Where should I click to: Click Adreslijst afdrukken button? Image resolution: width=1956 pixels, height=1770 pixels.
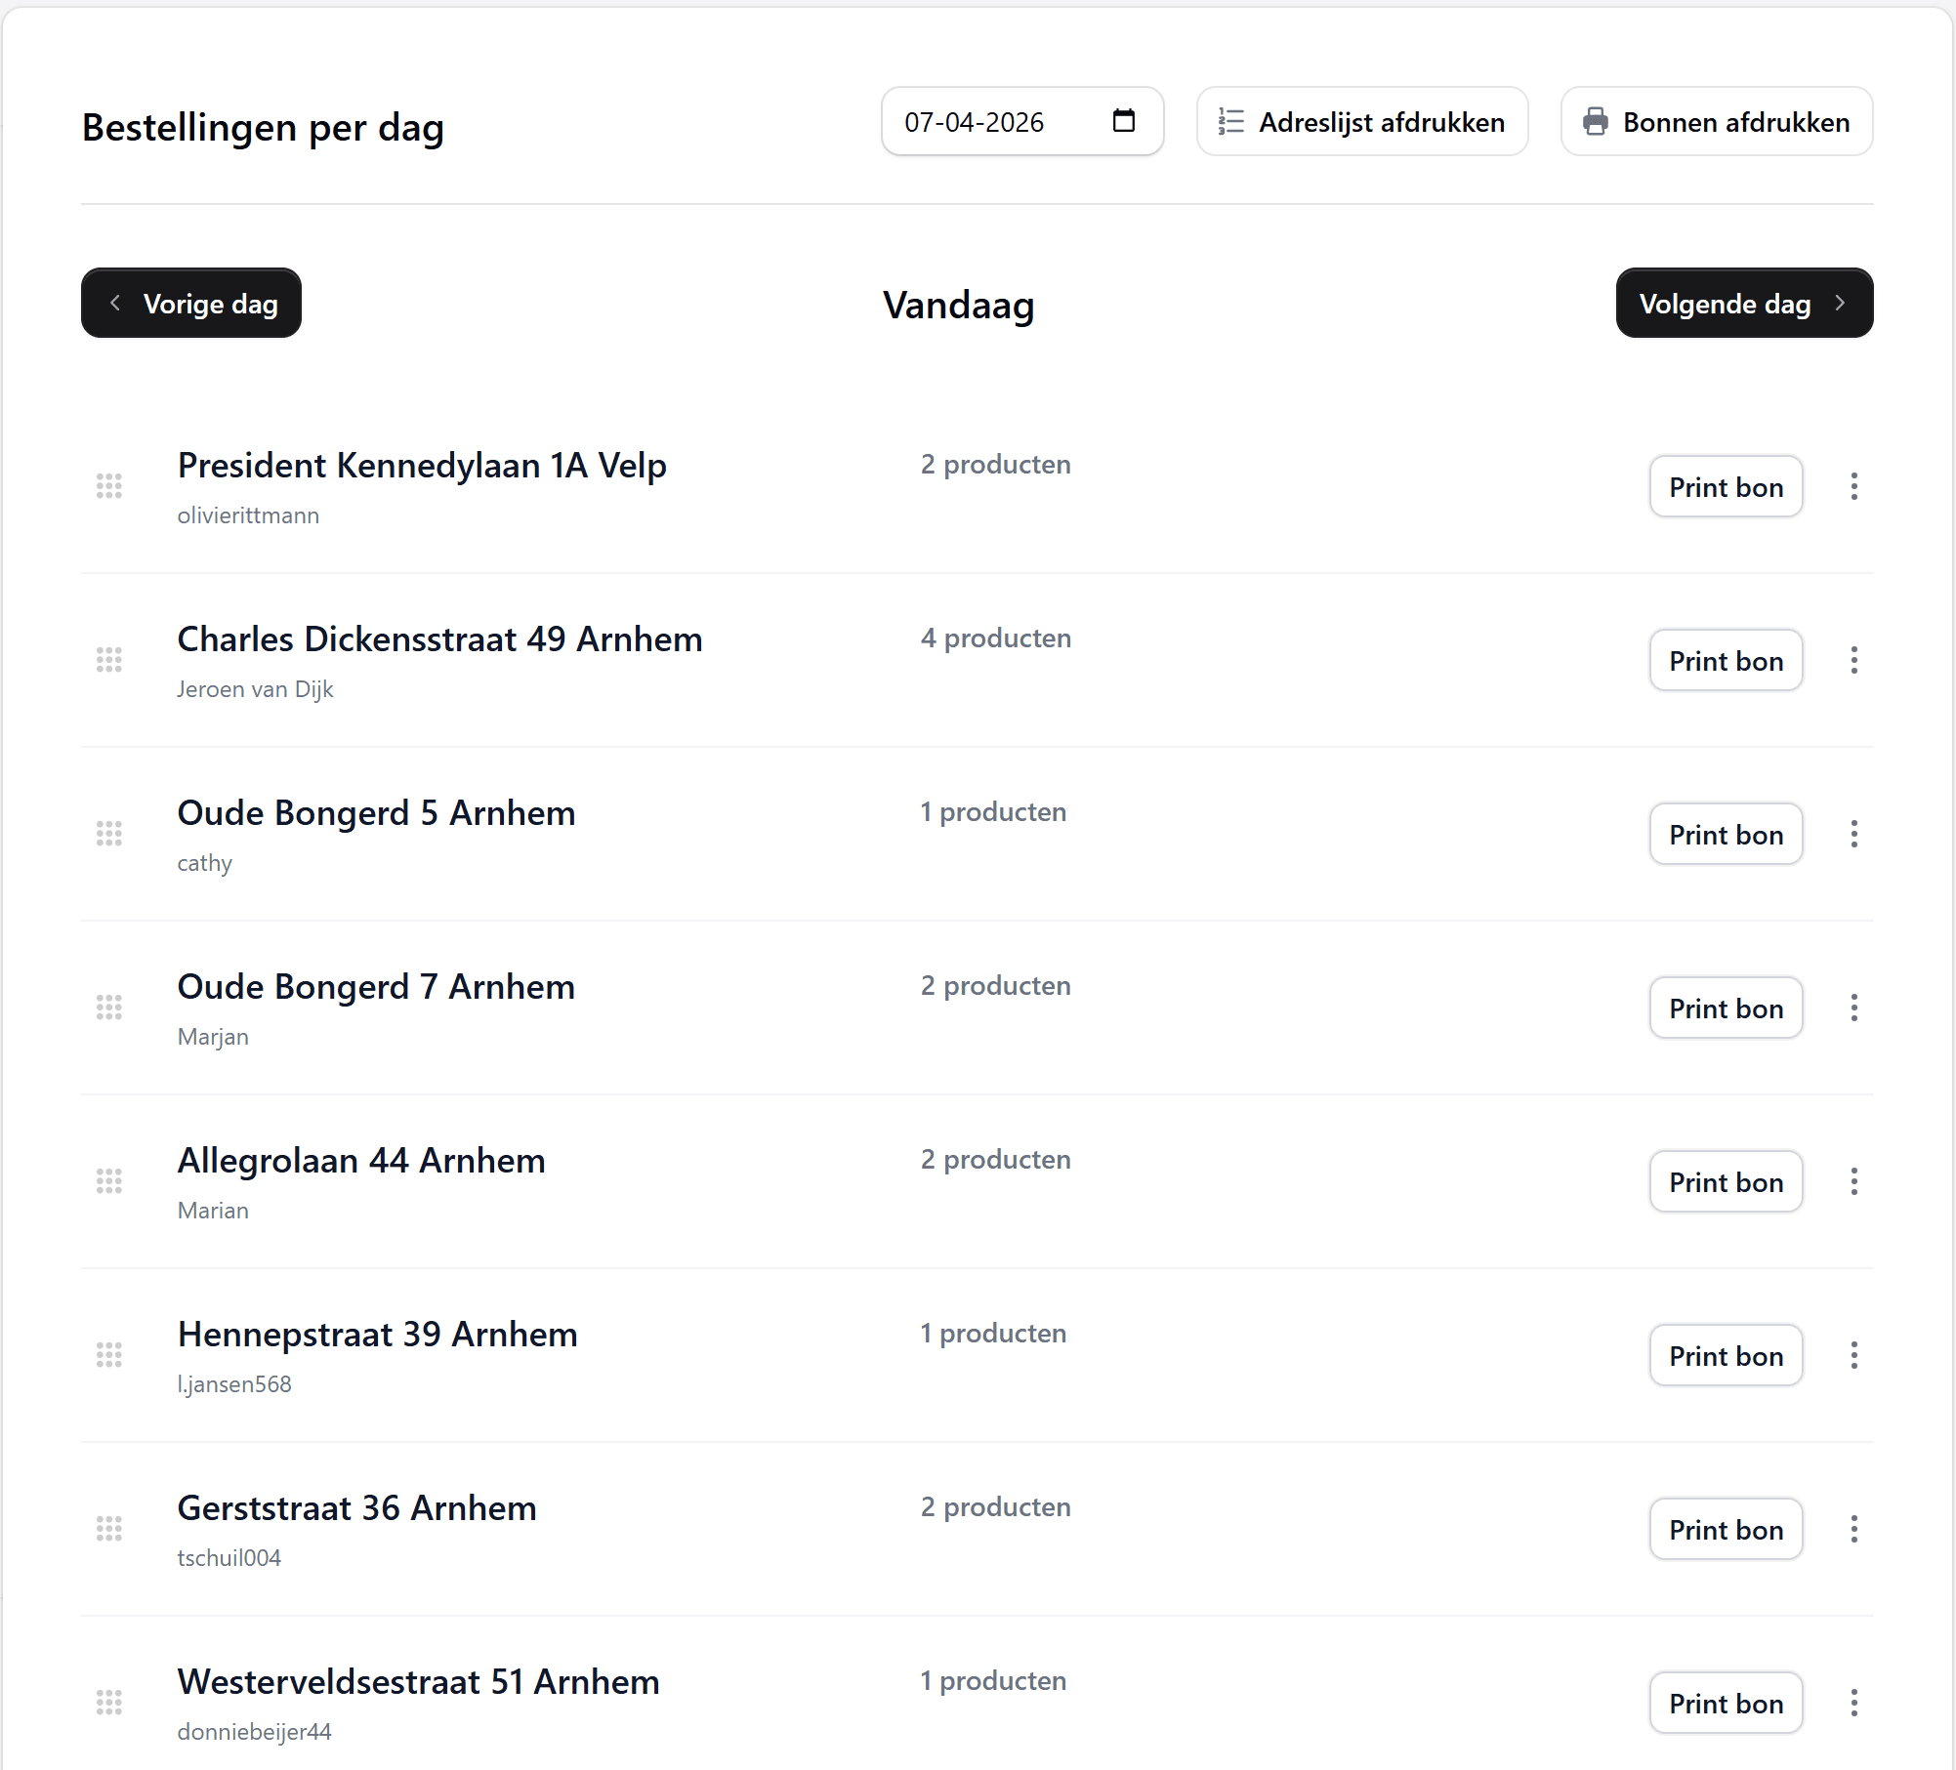pos(1361,122)
